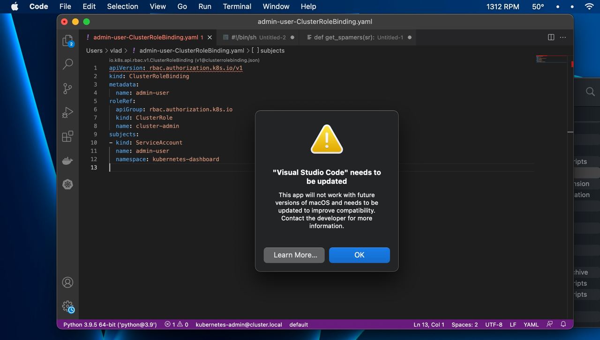Click unsaved dot on Untitled-2 tab
This screenshot has height=340, width=600.
(292, 37)
